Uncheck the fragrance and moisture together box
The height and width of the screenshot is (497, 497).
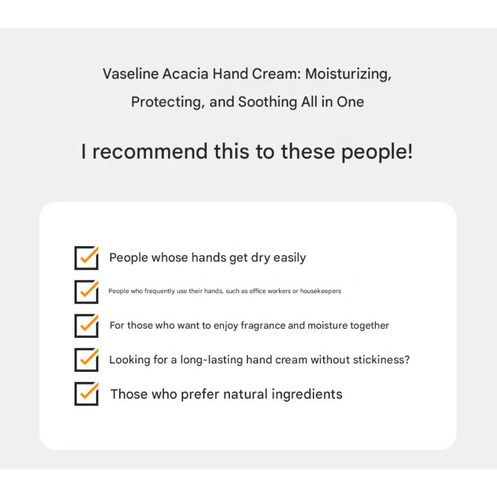click(x=86, y=326)
